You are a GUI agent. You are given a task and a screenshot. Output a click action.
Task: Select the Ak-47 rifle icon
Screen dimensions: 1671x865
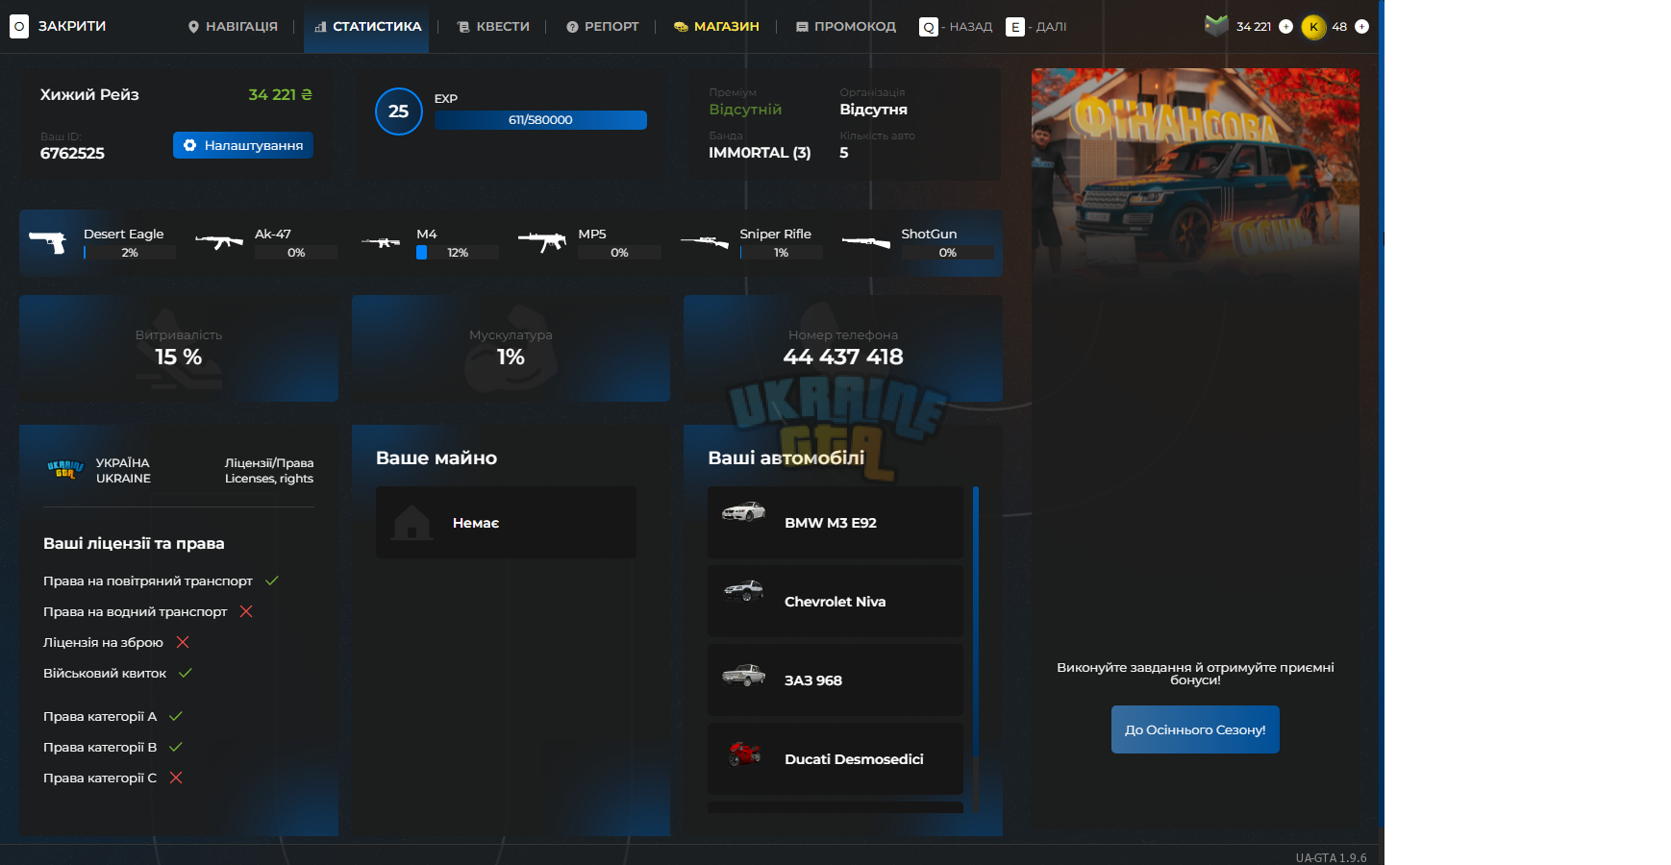click(x=219, y=241)
